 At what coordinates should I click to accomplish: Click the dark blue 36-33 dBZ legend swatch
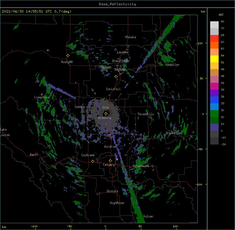[214, 100]
